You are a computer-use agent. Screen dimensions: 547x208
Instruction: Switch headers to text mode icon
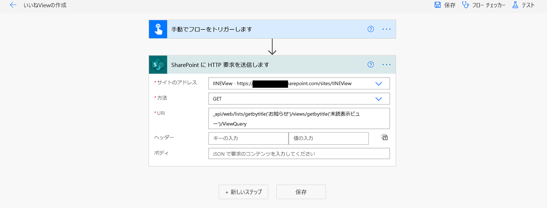coord(385,137)
